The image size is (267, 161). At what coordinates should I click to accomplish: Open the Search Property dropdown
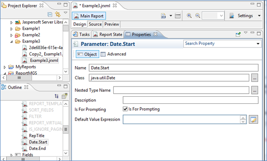coord(258,44)
